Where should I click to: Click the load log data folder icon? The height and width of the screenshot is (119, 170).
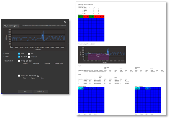pos(5,26)
